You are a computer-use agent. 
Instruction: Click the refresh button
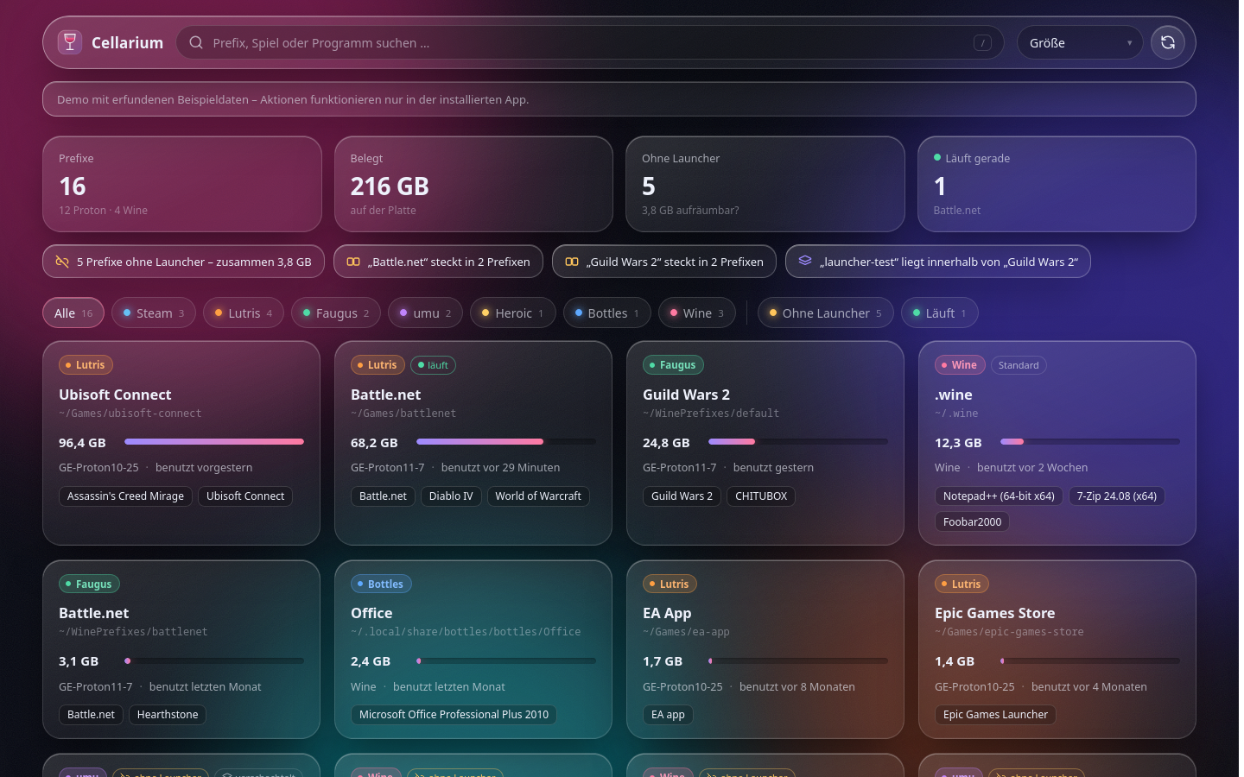click(1168, 42)
